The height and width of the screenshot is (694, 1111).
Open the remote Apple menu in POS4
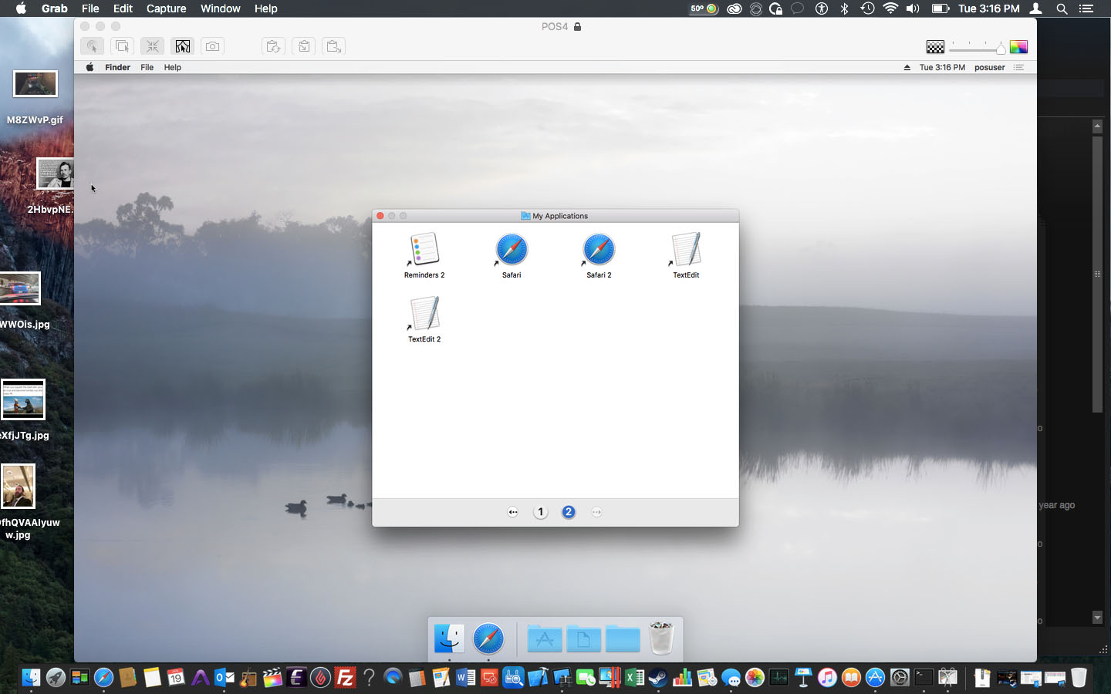89,68
